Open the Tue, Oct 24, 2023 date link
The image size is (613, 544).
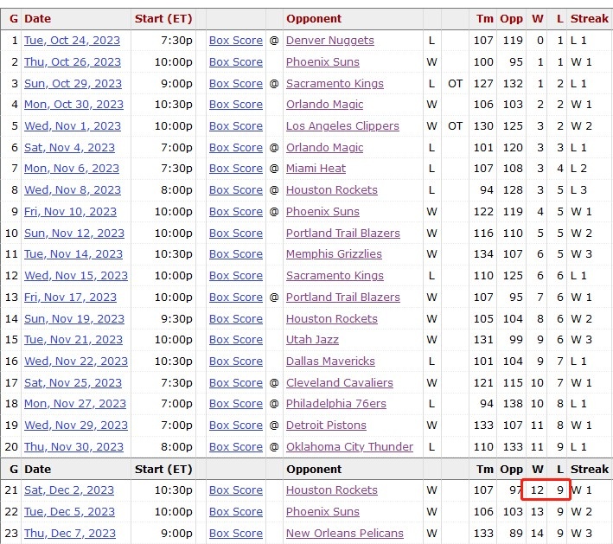(x=72, y=41)
